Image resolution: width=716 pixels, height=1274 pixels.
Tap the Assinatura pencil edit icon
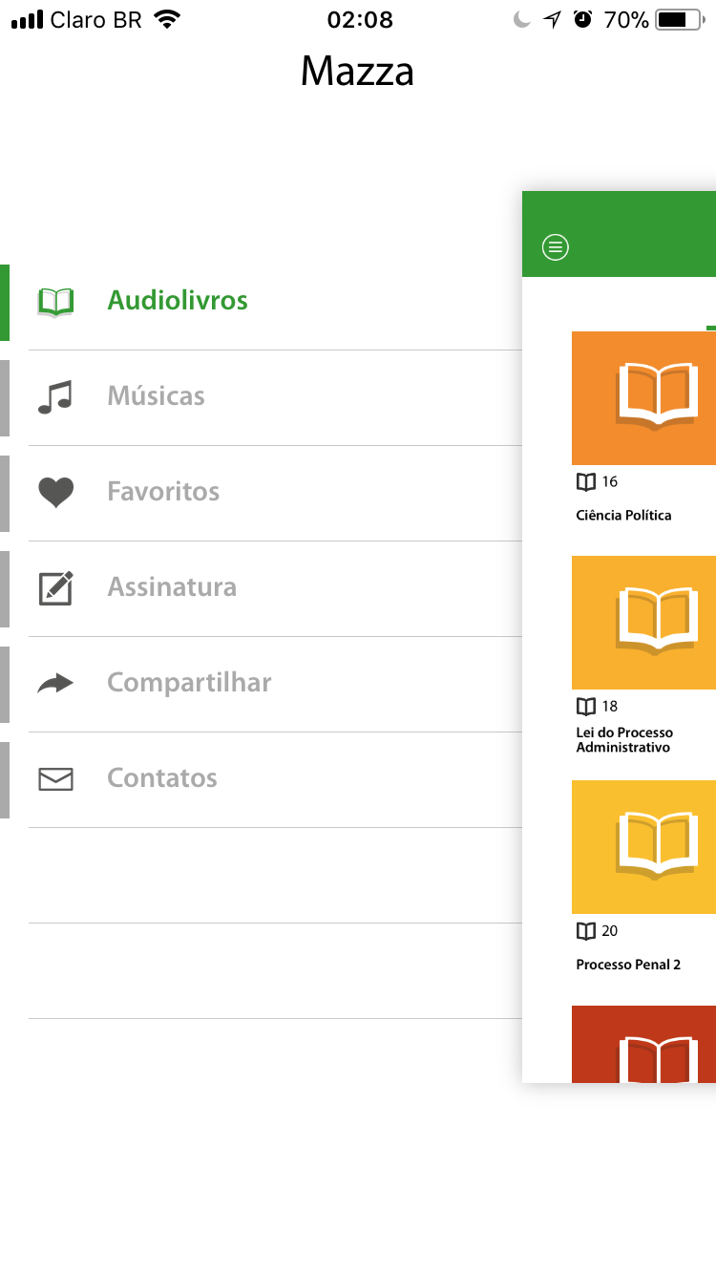pyautogui.click(x=55, y=587)
